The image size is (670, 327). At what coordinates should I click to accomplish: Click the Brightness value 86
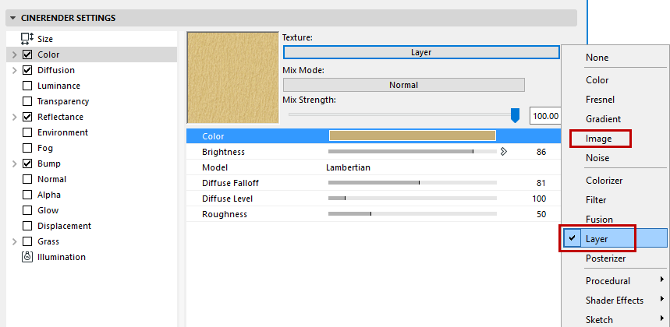tap(541, 152)
